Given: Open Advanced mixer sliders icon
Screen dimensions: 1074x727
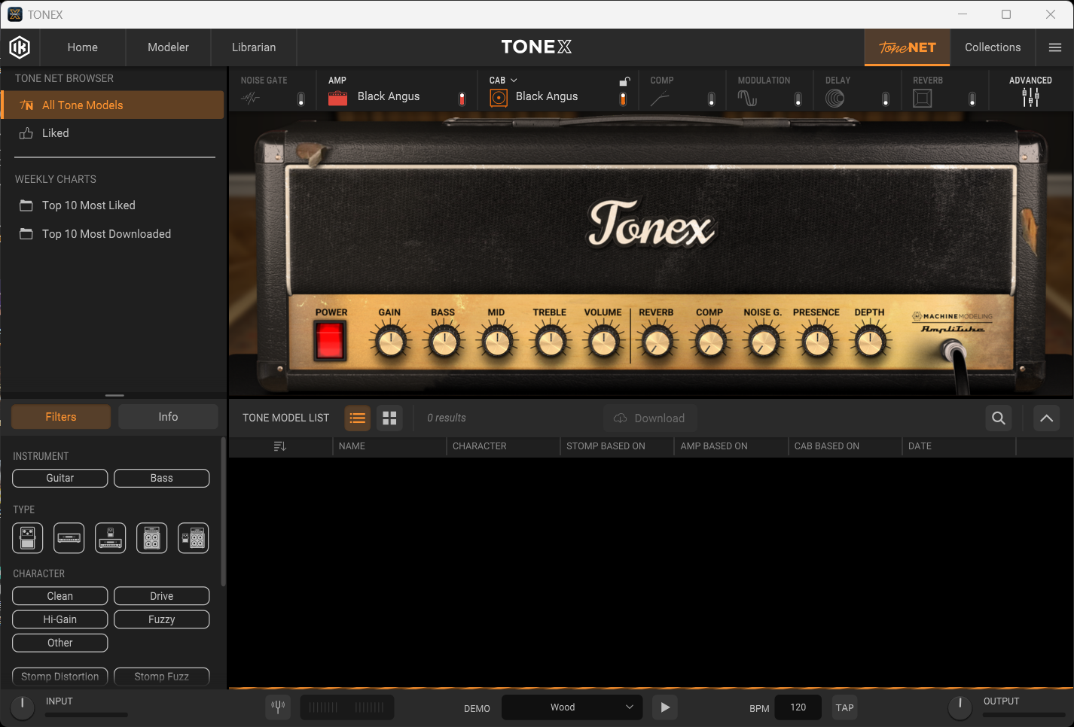Looking at the screenshot, I should click(1030, 96).
